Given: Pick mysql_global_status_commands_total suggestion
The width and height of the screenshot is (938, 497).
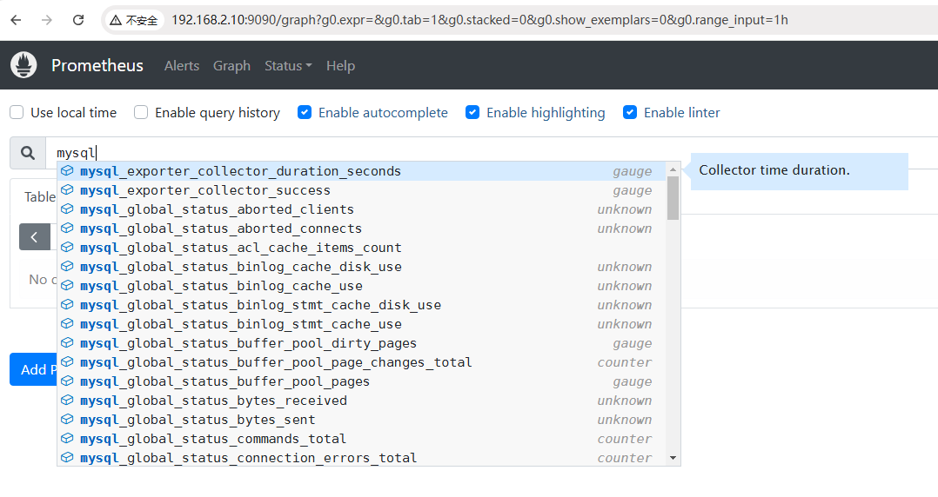Looking at the screenshot, I should click(361, 439).
